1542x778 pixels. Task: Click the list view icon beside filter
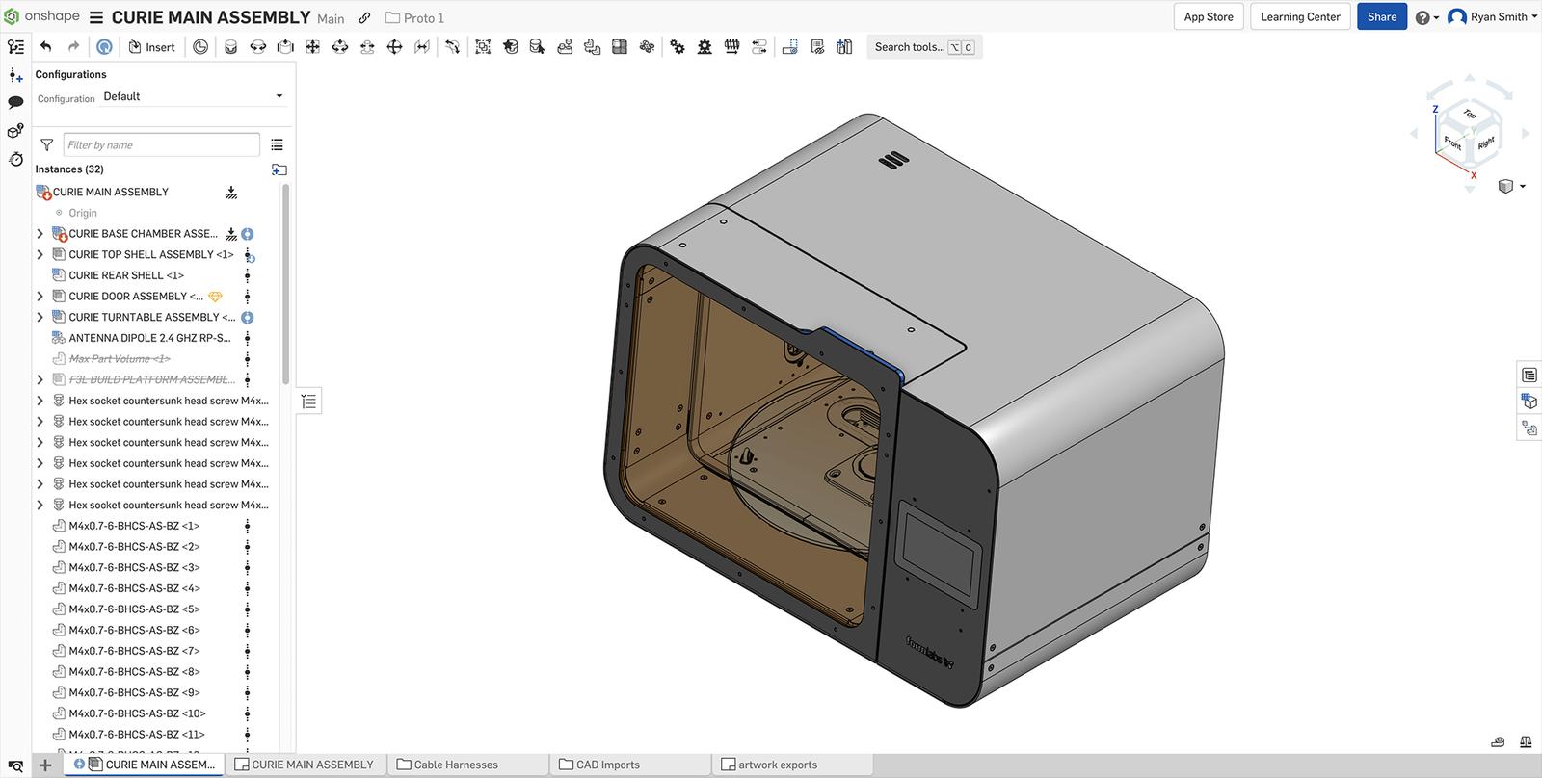pyautogui.click(x=277, y=144)
